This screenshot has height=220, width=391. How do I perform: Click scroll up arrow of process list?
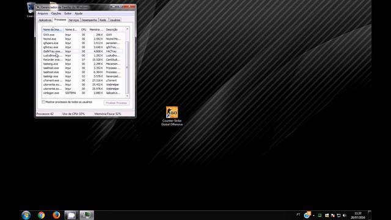point(128,29)
